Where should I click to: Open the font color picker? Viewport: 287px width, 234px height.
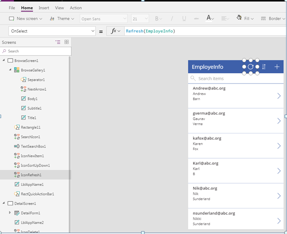(x=210, y=18)
